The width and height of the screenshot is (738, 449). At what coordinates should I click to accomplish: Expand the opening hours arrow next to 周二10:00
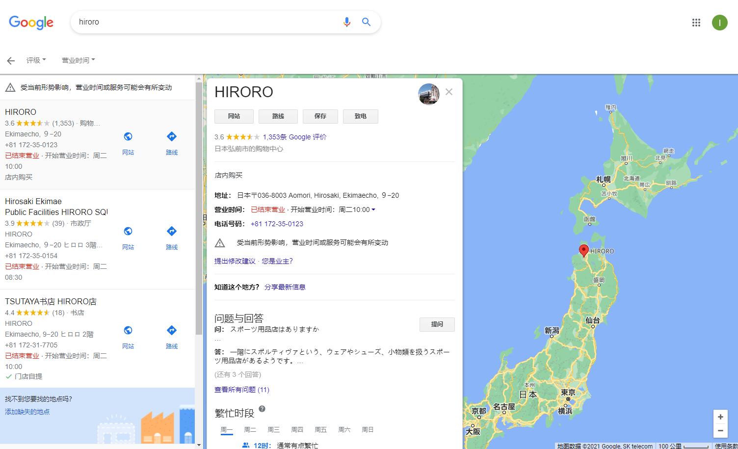pos(373,210)
